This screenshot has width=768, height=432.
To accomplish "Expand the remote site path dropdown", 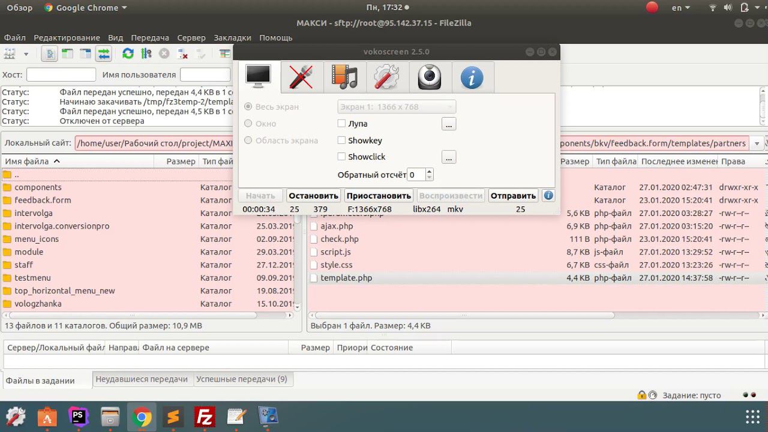I will [x=757, y=143].
